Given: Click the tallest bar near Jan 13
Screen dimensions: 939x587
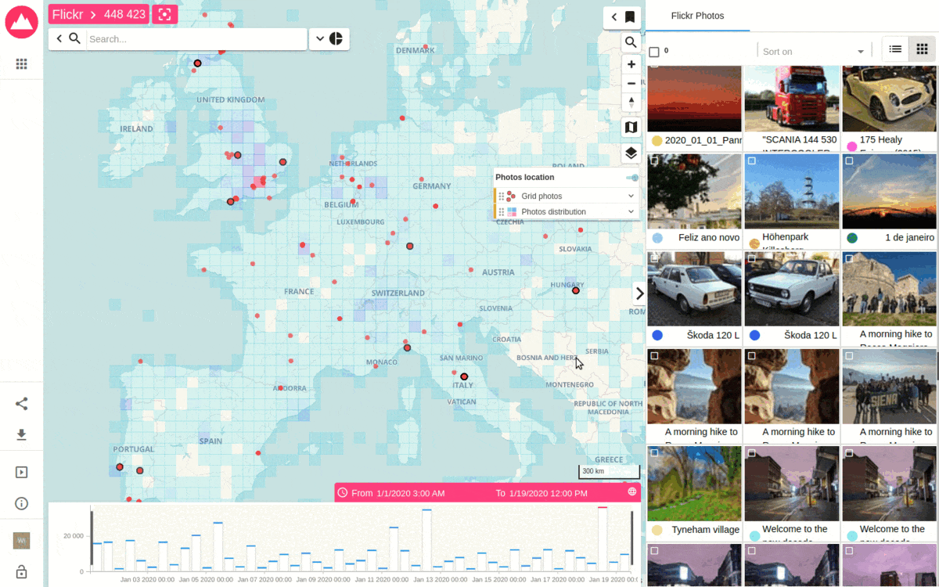Looking at the screenshot, I should 426,540.
